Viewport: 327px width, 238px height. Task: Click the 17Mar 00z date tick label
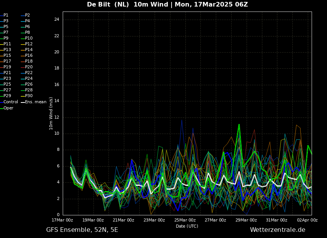[x=62, y=220]
